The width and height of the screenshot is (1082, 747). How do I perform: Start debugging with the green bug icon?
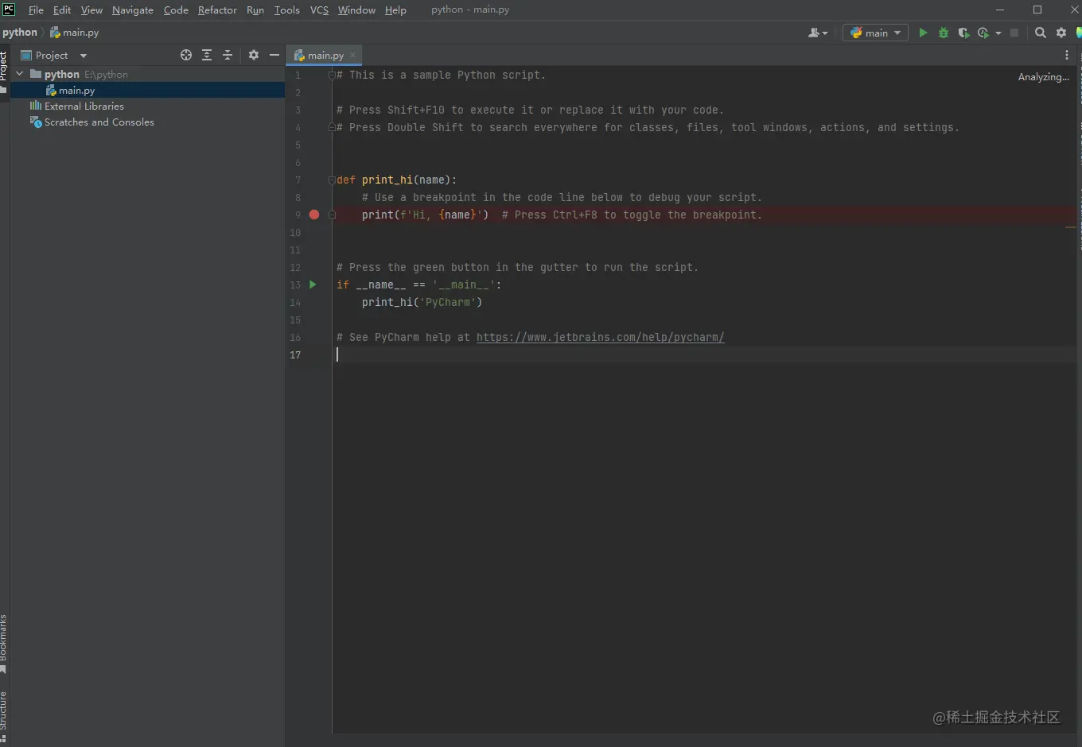click(944, 33)
